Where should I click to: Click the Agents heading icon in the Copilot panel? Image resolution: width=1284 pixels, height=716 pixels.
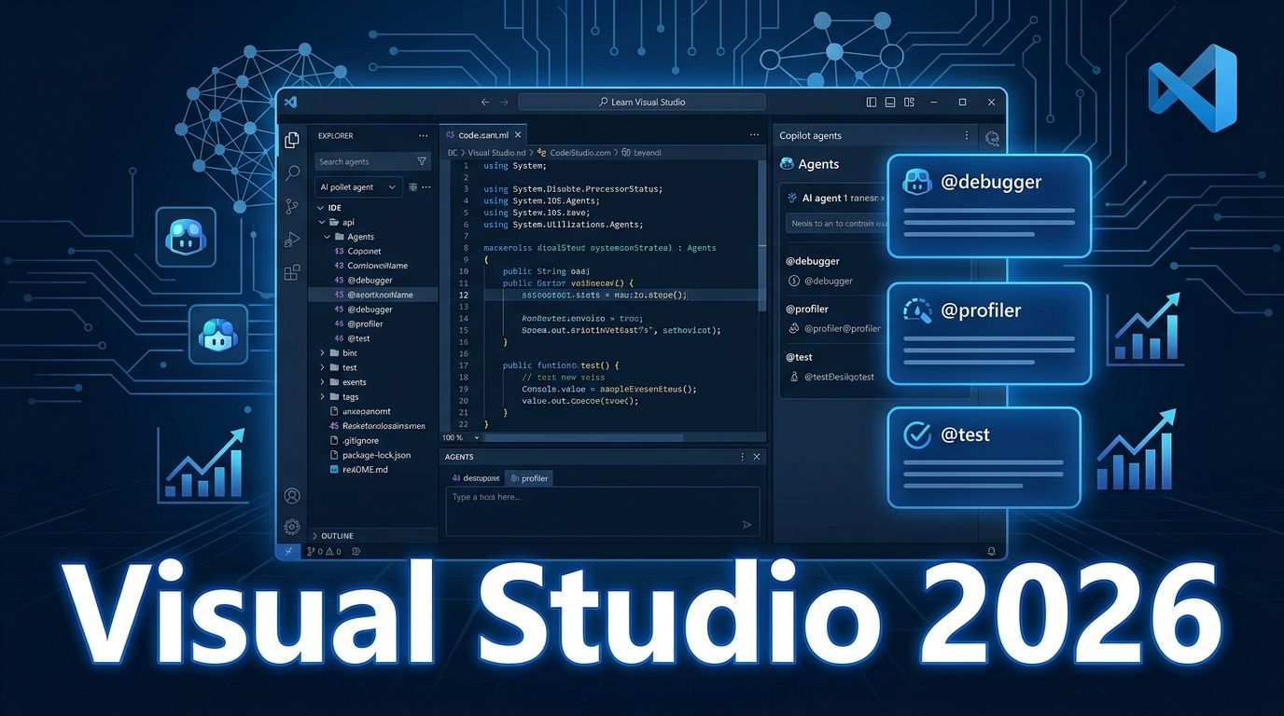[786, 164]
